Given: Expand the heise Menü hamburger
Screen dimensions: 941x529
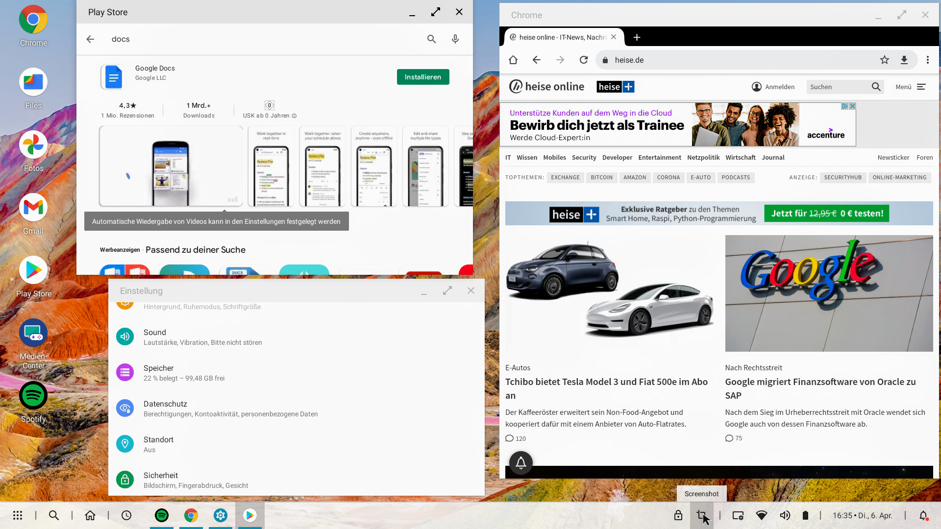Looking at the screenshot, I should coord(921,87).
